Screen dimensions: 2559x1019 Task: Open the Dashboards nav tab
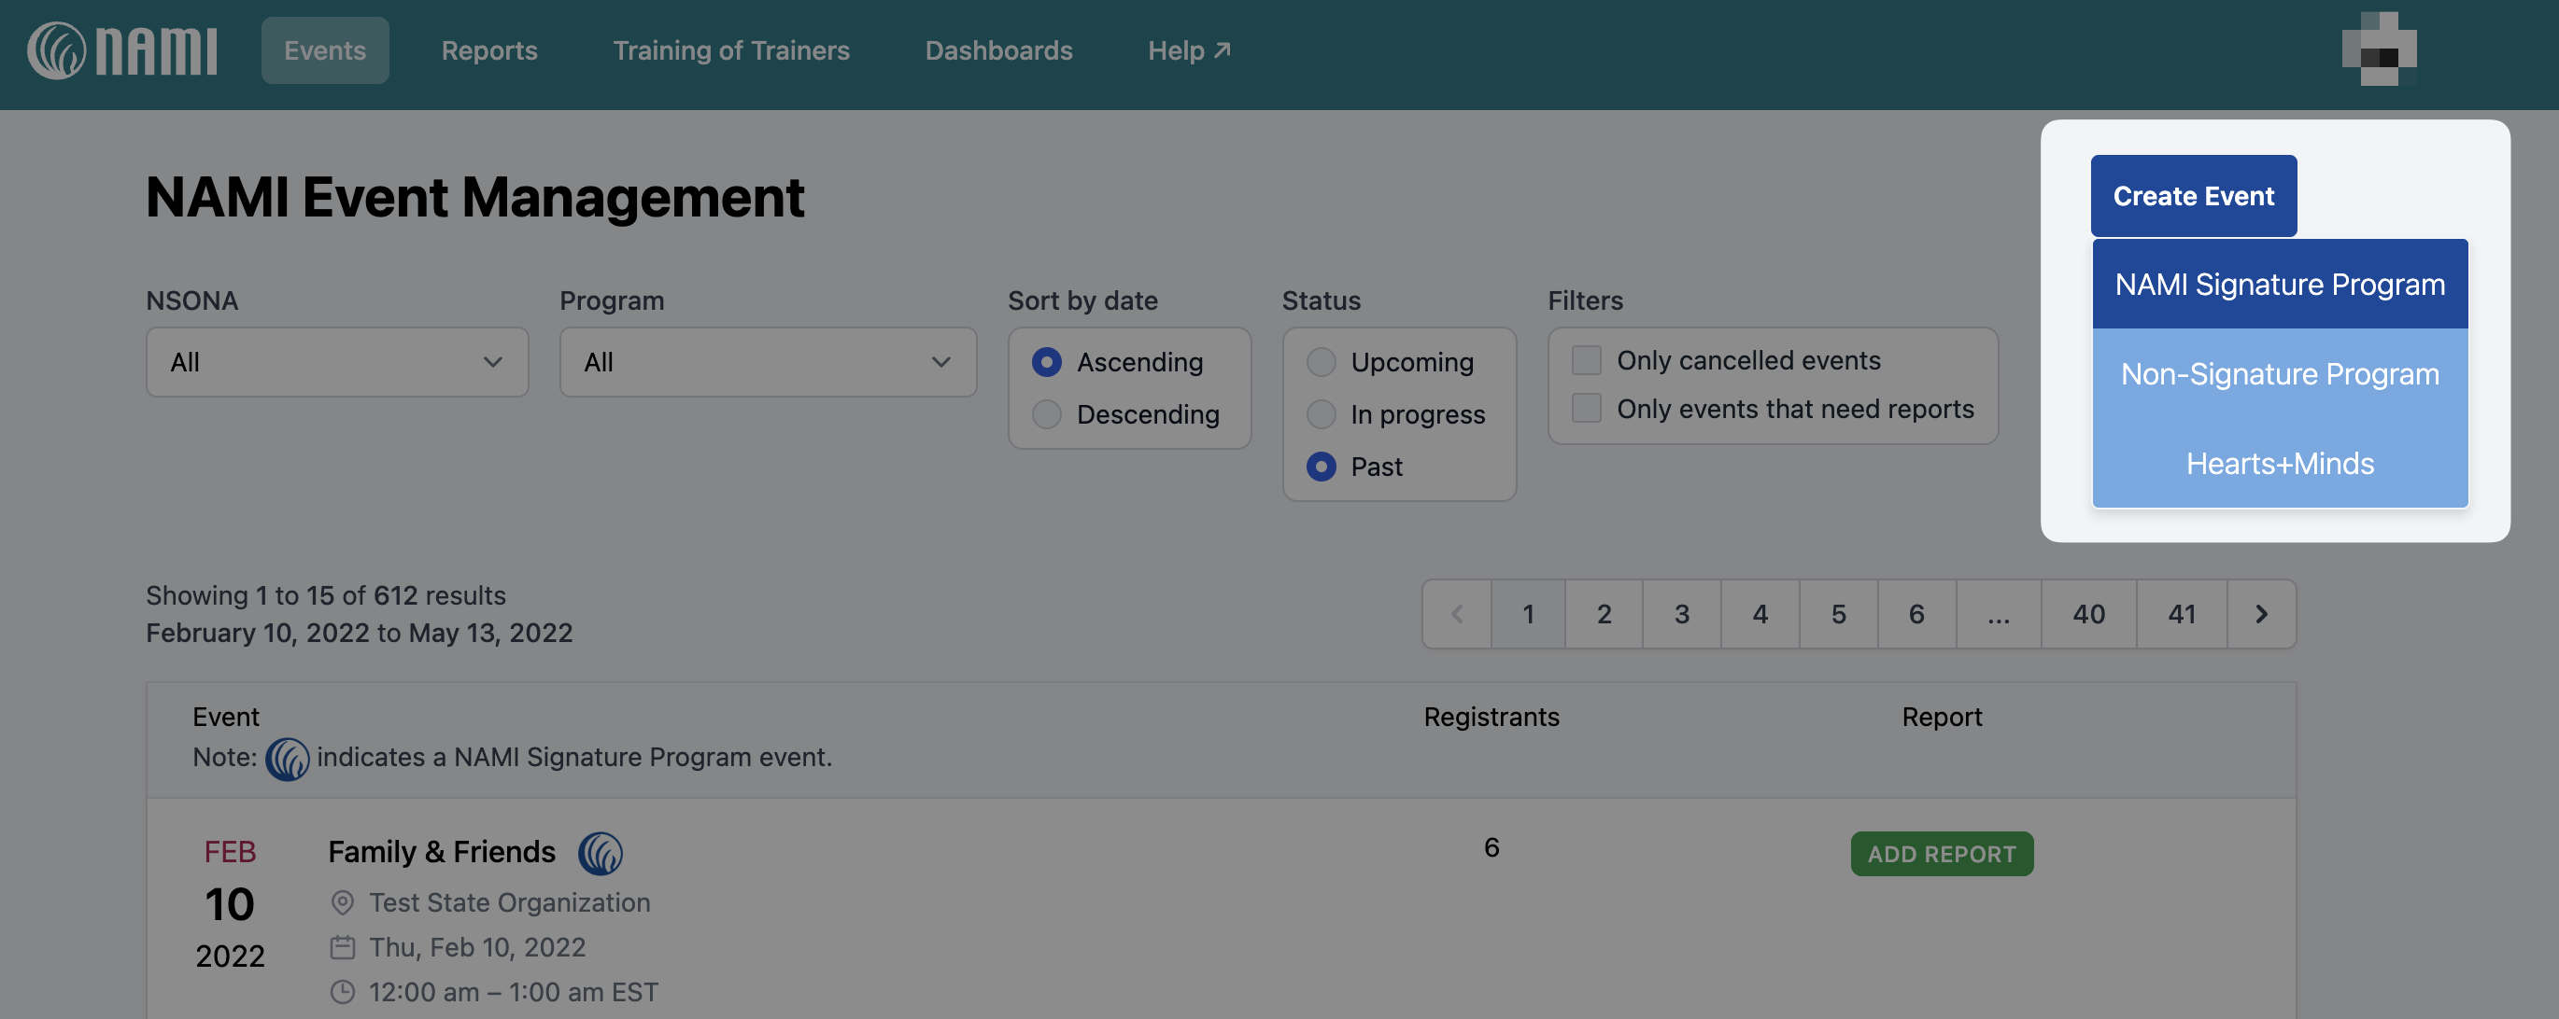pos(998,49)
